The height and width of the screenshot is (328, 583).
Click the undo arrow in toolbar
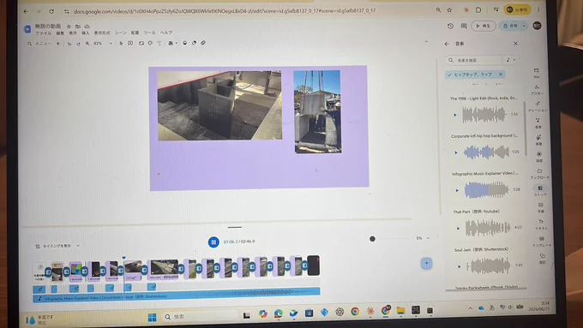pyautogui.click(x=69, y=44)
